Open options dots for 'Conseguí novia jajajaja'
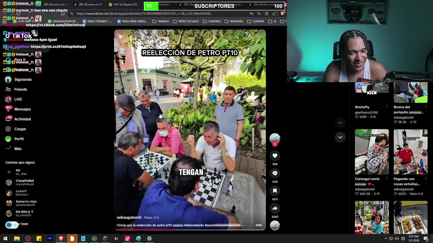Screen dimensions: 433x243 point(387,179)
